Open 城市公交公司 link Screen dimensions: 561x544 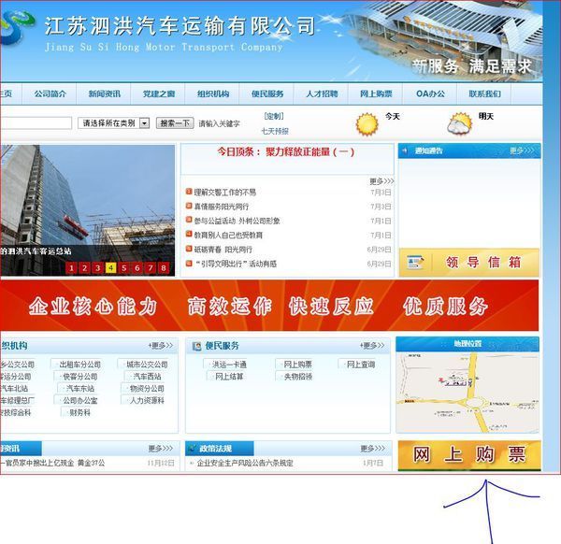click(147, 365)
